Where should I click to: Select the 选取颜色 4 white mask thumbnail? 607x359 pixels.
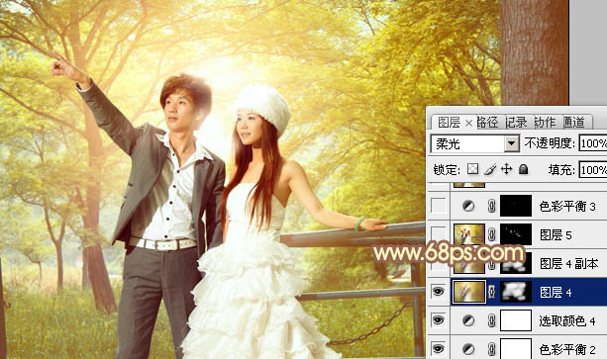click(516, 320)
